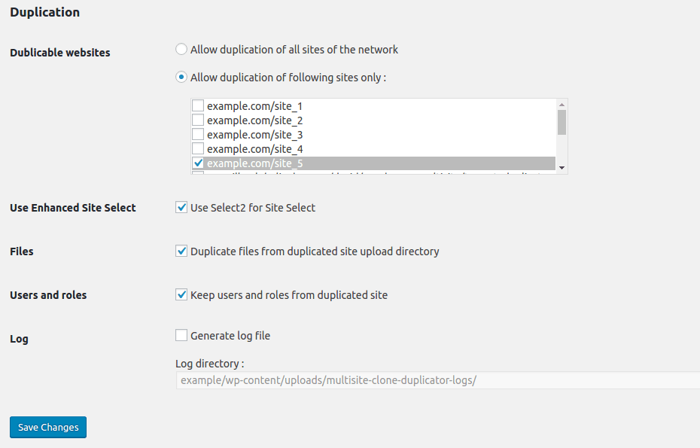
Task: Select 'Allow duplication of following sites only' radio
Action: (x=181, y=78)
